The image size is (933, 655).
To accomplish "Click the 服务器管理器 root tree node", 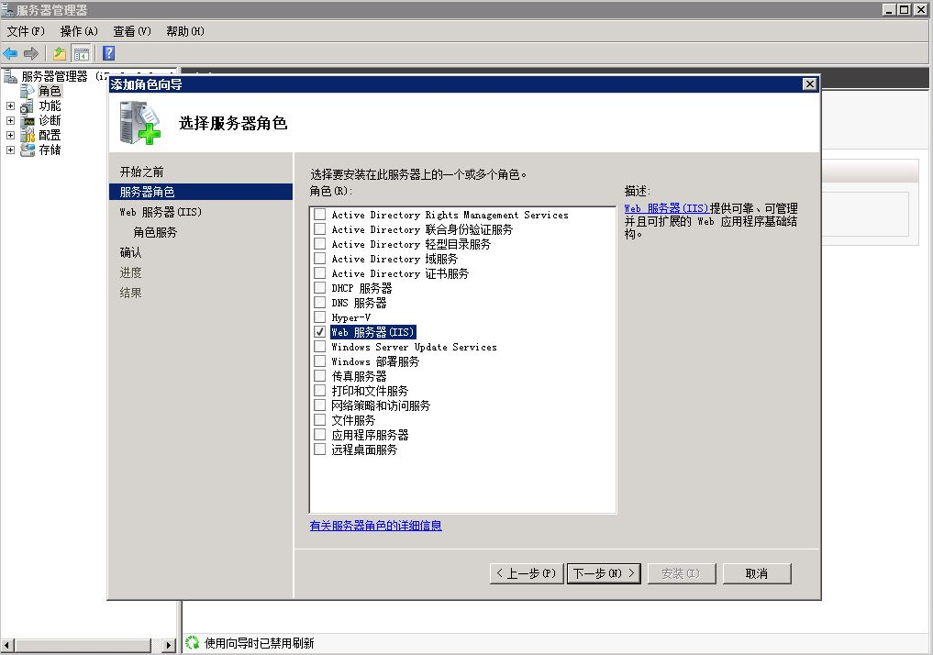I will [x=54, y=76].
